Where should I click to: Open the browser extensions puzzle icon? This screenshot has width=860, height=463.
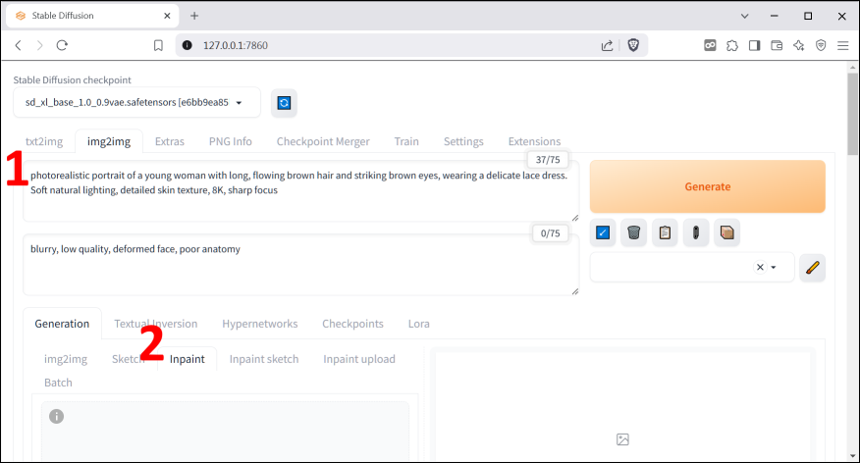731,45
